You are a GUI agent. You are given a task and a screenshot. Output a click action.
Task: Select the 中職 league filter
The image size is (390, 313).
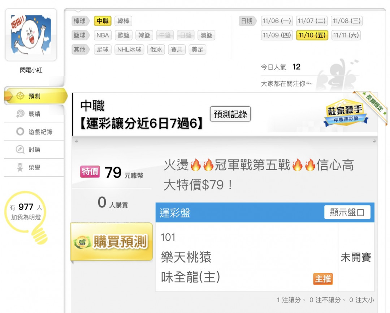tap(103, 21)
